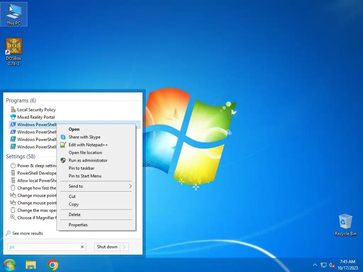Open the clock showing 7:45 AM
Image resolution: width=363 pixels, height=272 pixels.
tap(347, 265)
